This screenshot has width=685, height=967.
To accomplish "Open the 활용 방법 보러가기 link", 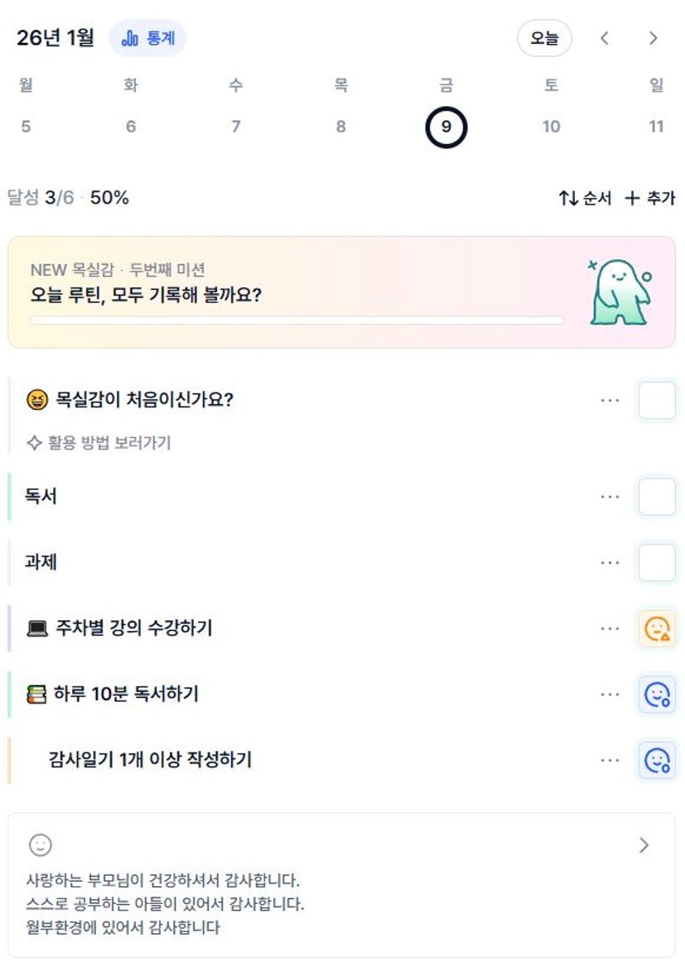I will pyautogui.click(x=99, y=443).
